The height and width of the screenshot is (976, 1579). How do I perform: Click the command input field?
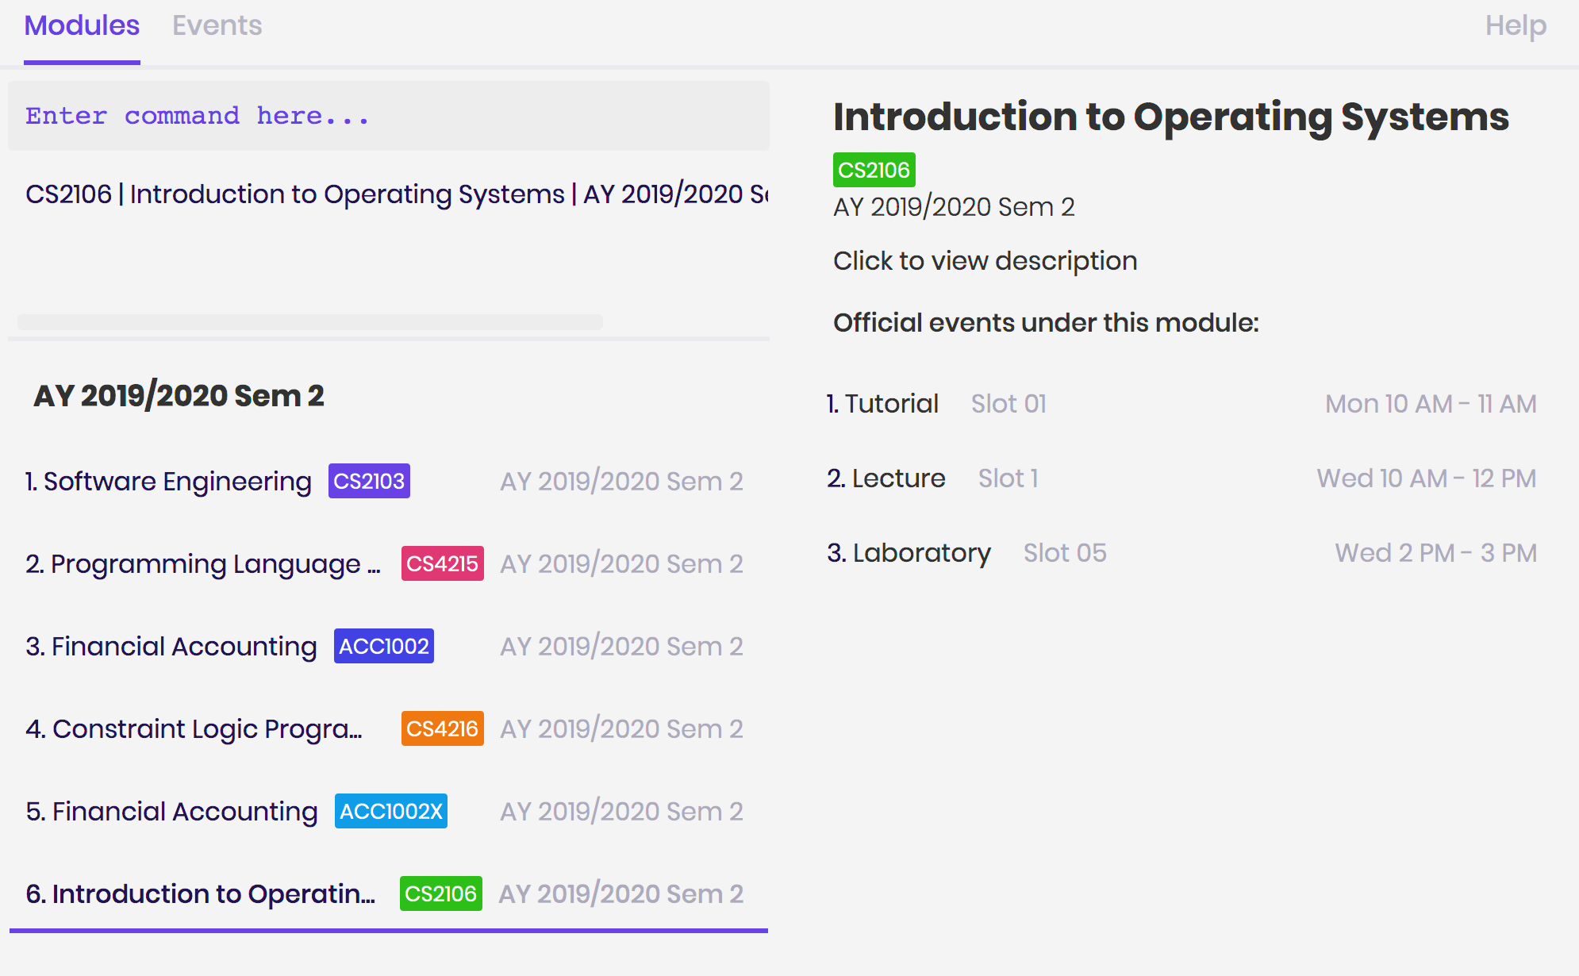(388, 116)
